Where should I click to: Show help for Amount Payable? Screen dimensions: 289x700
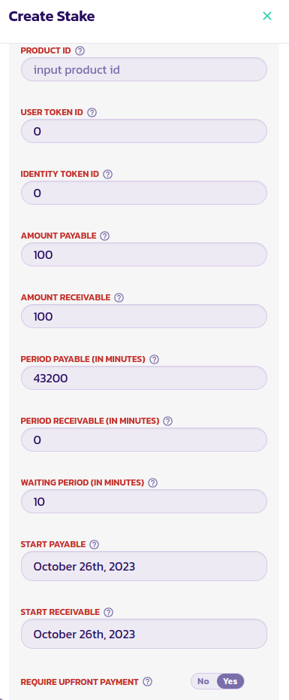click(x=104, y=236)
